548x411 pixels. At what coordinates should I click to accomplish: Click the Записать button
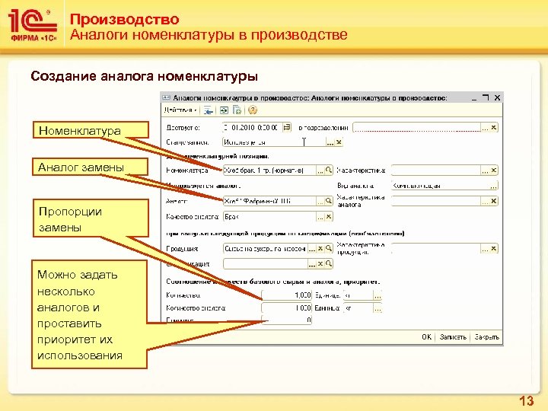click(x=453, y=337)
